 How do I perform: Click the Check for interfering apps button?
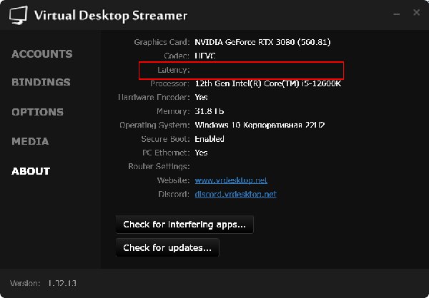click(x=184, y=225)
